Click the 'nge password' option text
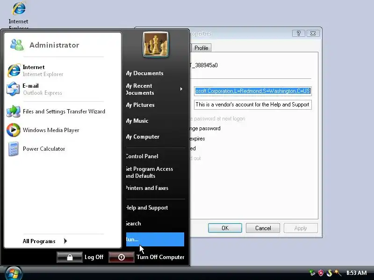The image size is (374, 280). tap(205, 129)
